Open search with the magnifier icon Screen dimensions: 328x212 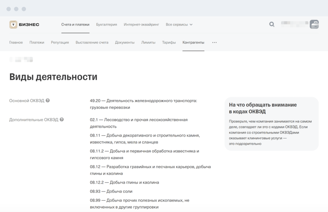pos(272,25)
